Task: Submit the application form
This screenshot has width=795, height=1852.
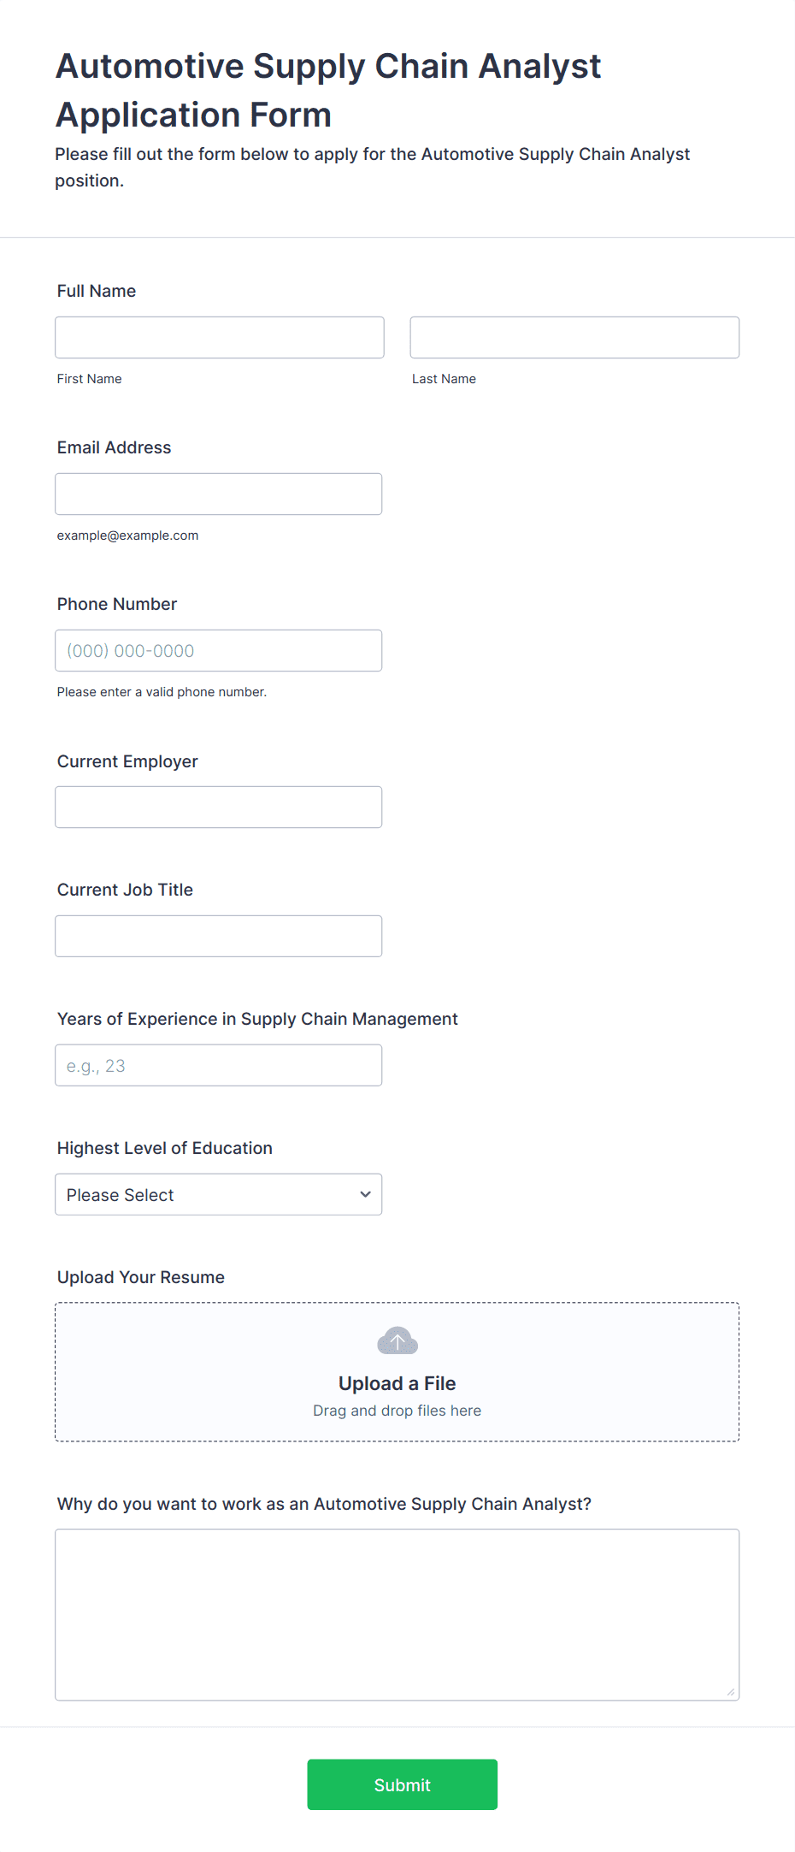Action: [x=402, y=1784]
